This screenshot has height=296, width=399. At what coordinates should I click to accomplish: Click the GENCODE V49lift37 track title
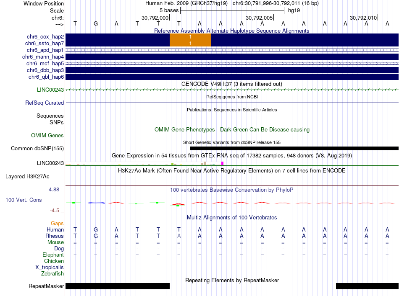pos(231,84)
